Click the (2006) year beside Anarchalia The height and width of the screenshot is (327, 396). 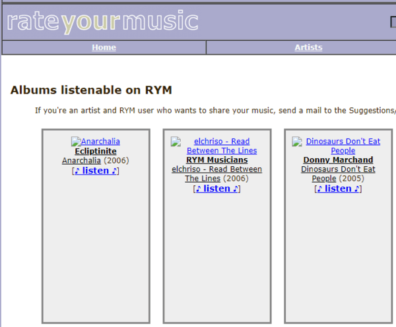pyautogui.click(x=116, y=160)
